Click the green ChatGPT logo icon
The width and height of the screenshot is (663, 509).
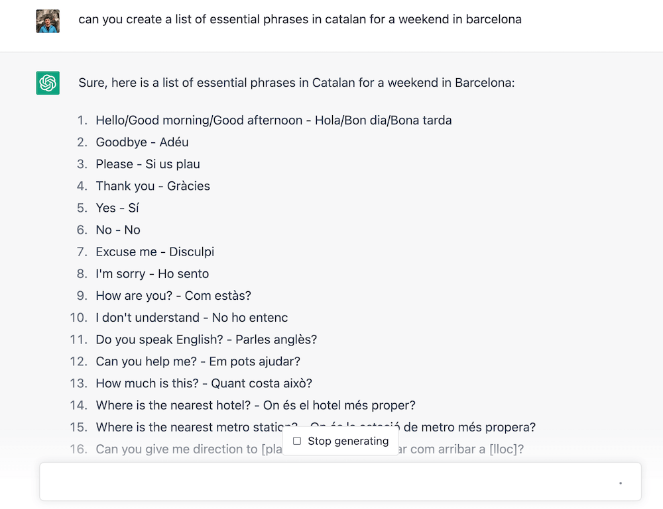(48, 83)
